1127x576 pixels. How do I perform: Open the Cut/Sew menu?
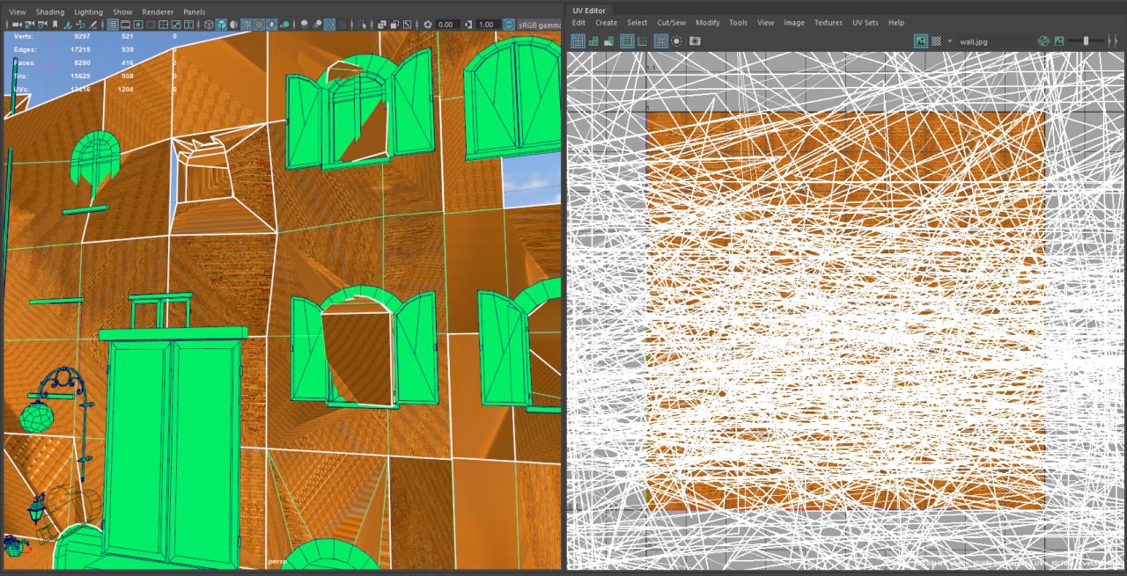[671, 23]
